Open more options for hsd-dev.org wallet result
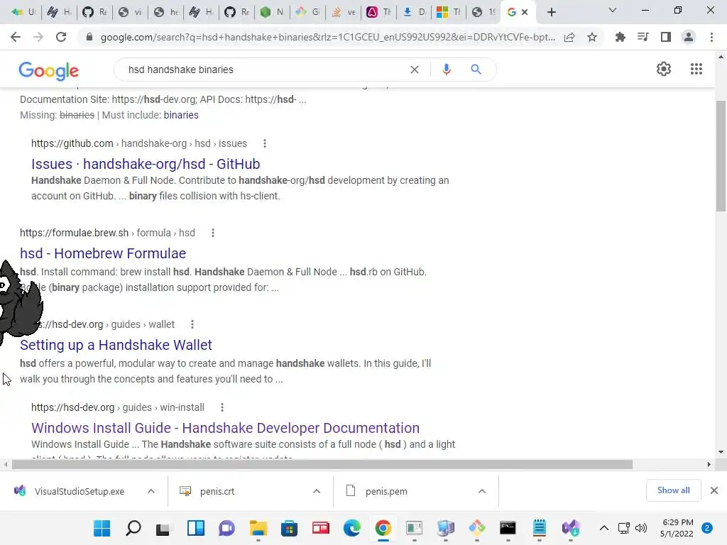This screenshot has width=727, height=545. (192, 324)
